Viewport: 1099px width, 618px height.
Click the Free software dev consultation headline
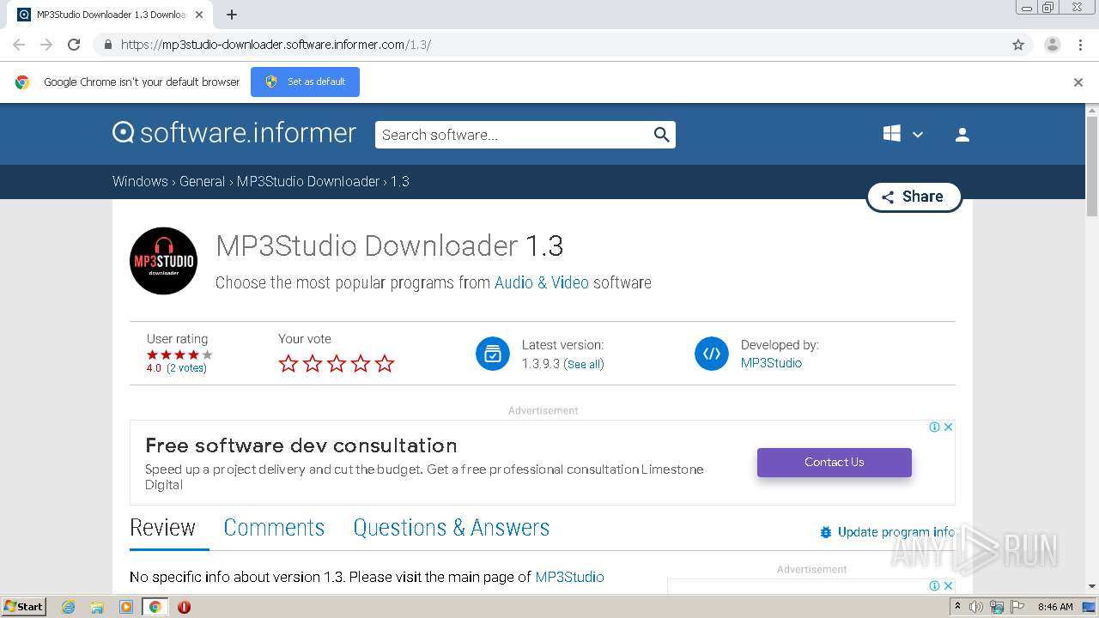[301, 445]
